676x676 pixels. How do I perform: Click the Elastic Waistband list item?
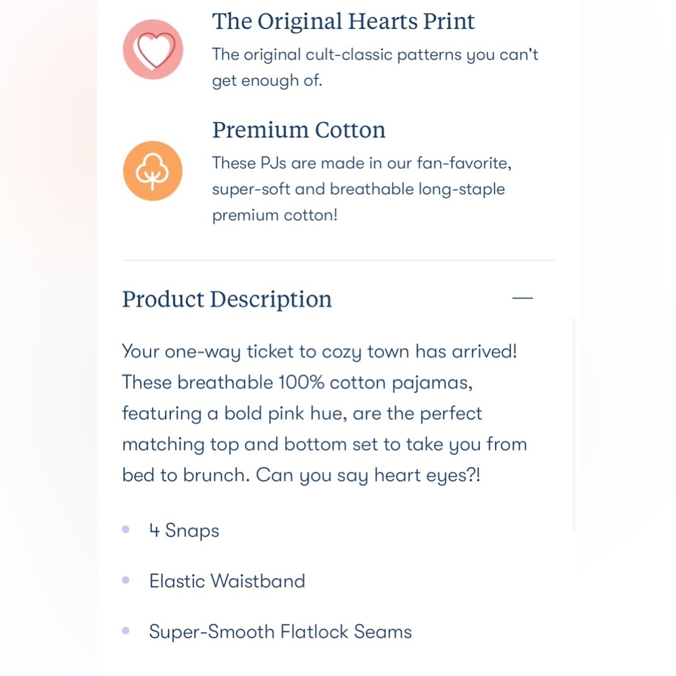[x=227, y=581]
